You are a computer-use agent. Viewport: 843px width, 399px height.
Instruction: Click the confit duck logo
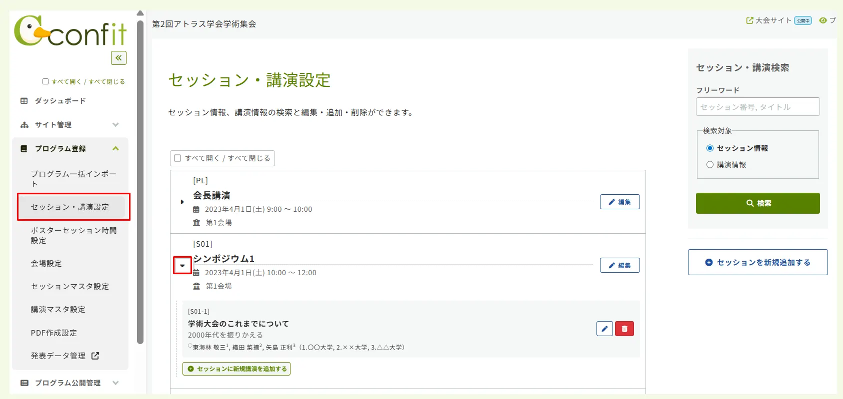pos(70,31)
